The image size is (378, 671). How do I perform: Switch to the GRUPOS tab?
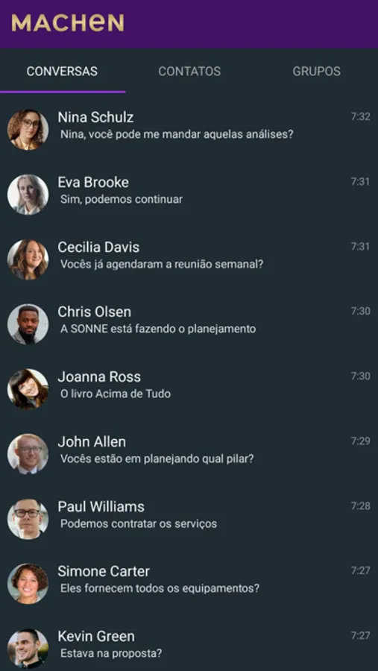click(316, 71)
